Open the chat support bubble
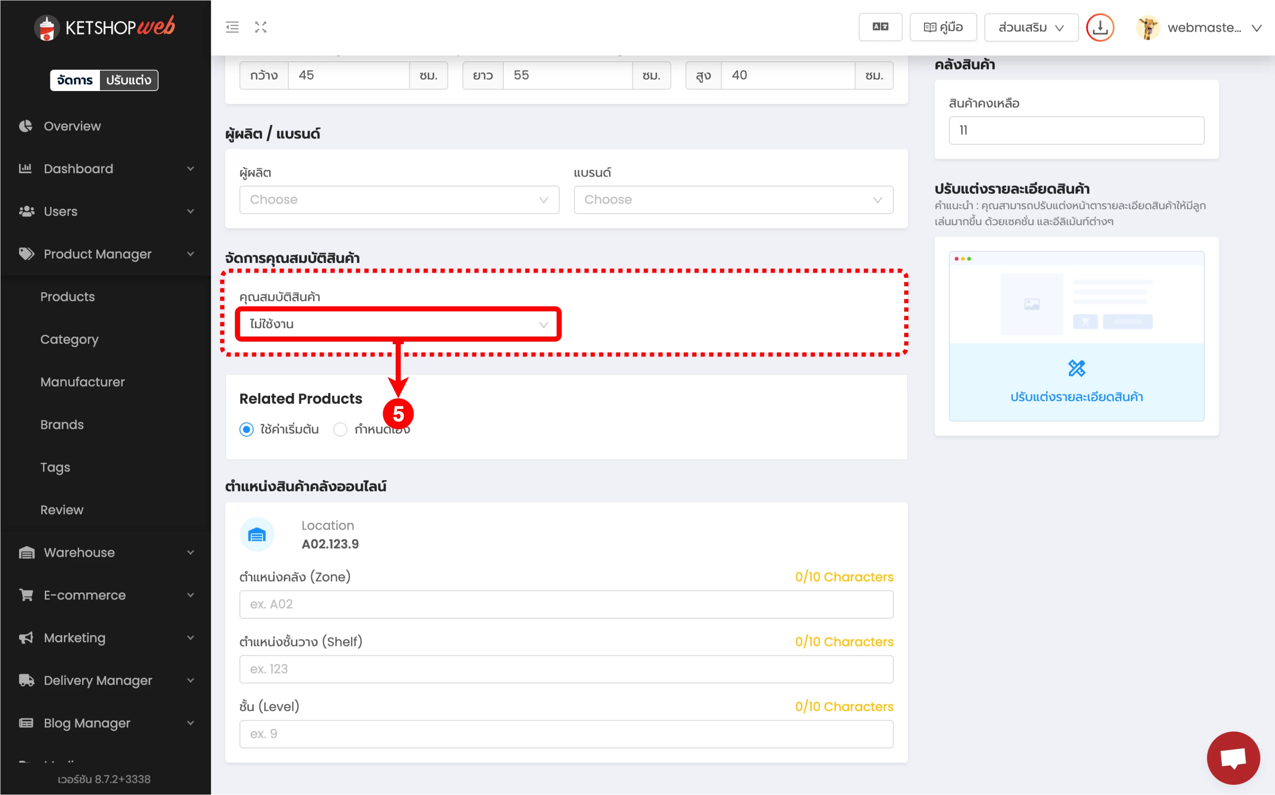This screenshot has width=1275, height=795. click(1233, 758)
